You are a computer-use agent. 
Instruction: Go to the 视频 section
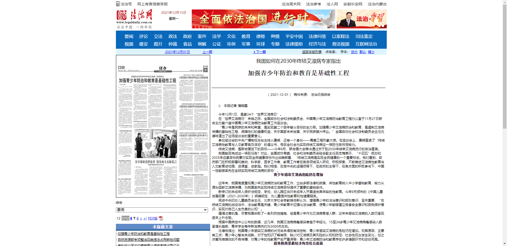tap(129, 44)
